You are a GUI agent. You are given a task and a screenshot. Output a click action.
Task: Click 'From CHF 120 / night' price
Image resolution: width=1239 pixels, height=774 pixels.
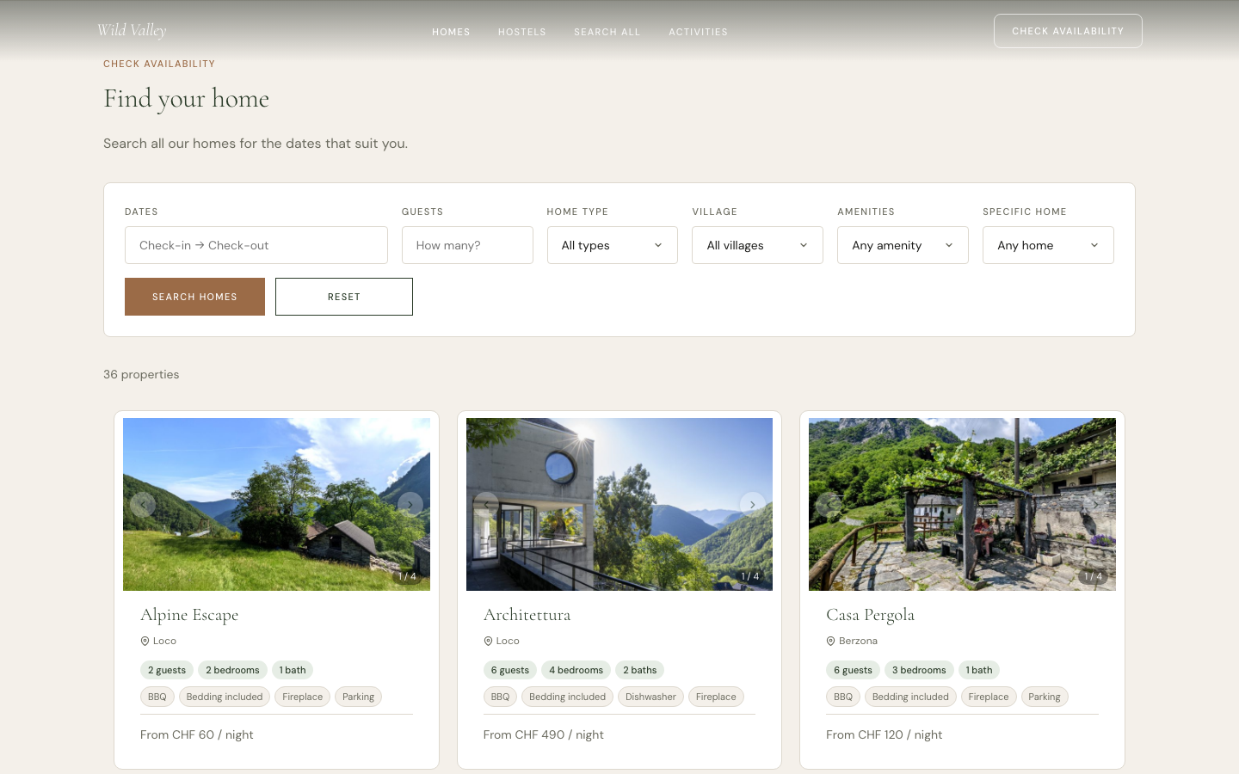tap(884, 734)
